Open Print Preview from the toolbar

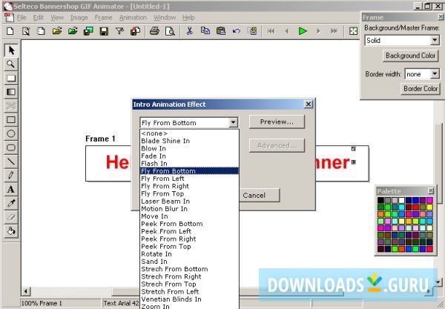pyautogui.click(x=170, y=31)
